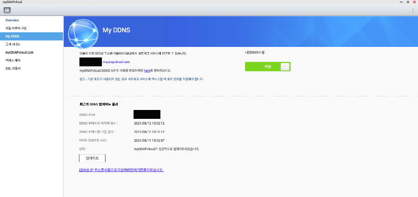Select last update time 2021/08/11 19:32:07
The image size is (418, 197).
click(x=149, y=140)
